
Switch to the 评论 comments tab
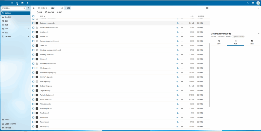(252, 42)
